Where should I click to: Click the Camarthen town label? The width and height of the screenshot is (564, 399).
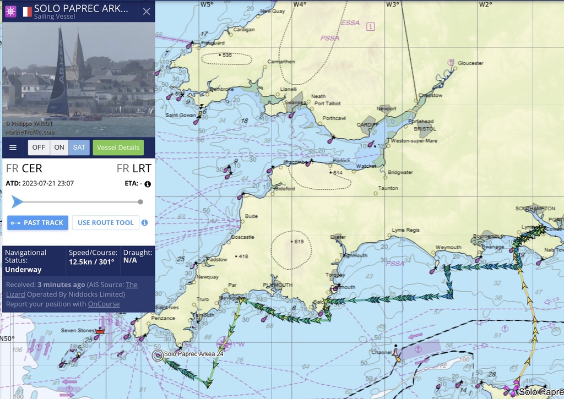(x=281, y=62)
